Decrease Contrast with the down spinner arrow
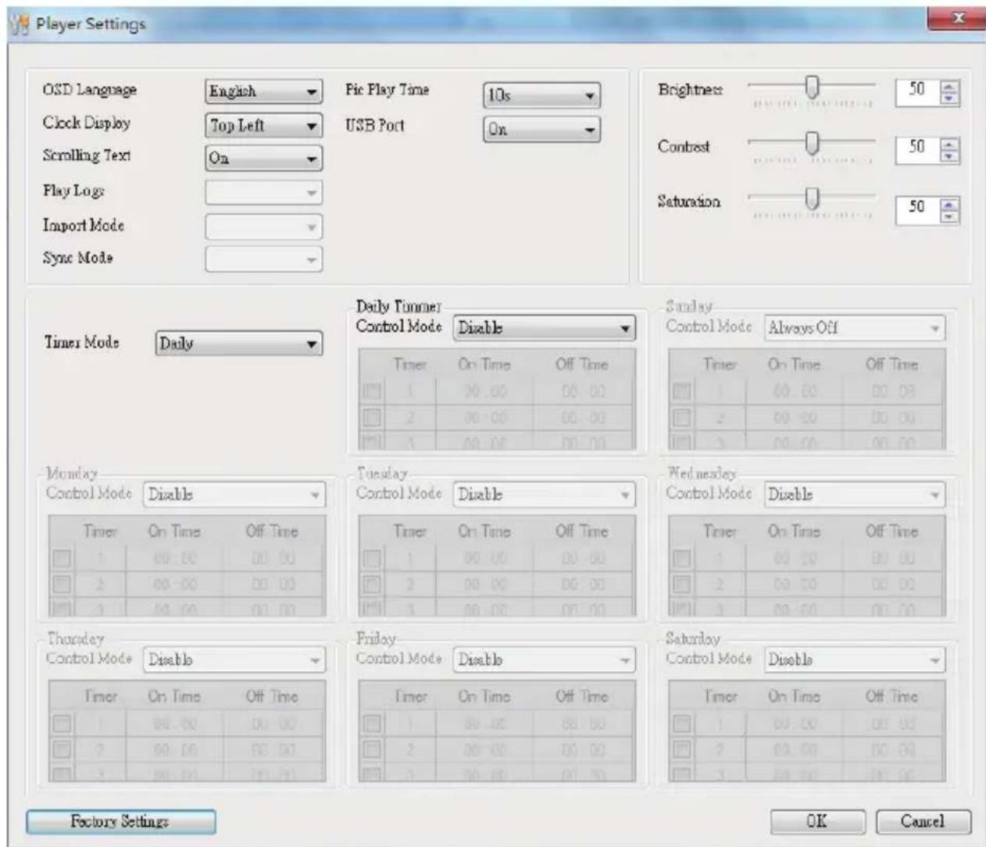The image size is (986, 847). pyautogui.click(x=949, y=156)
